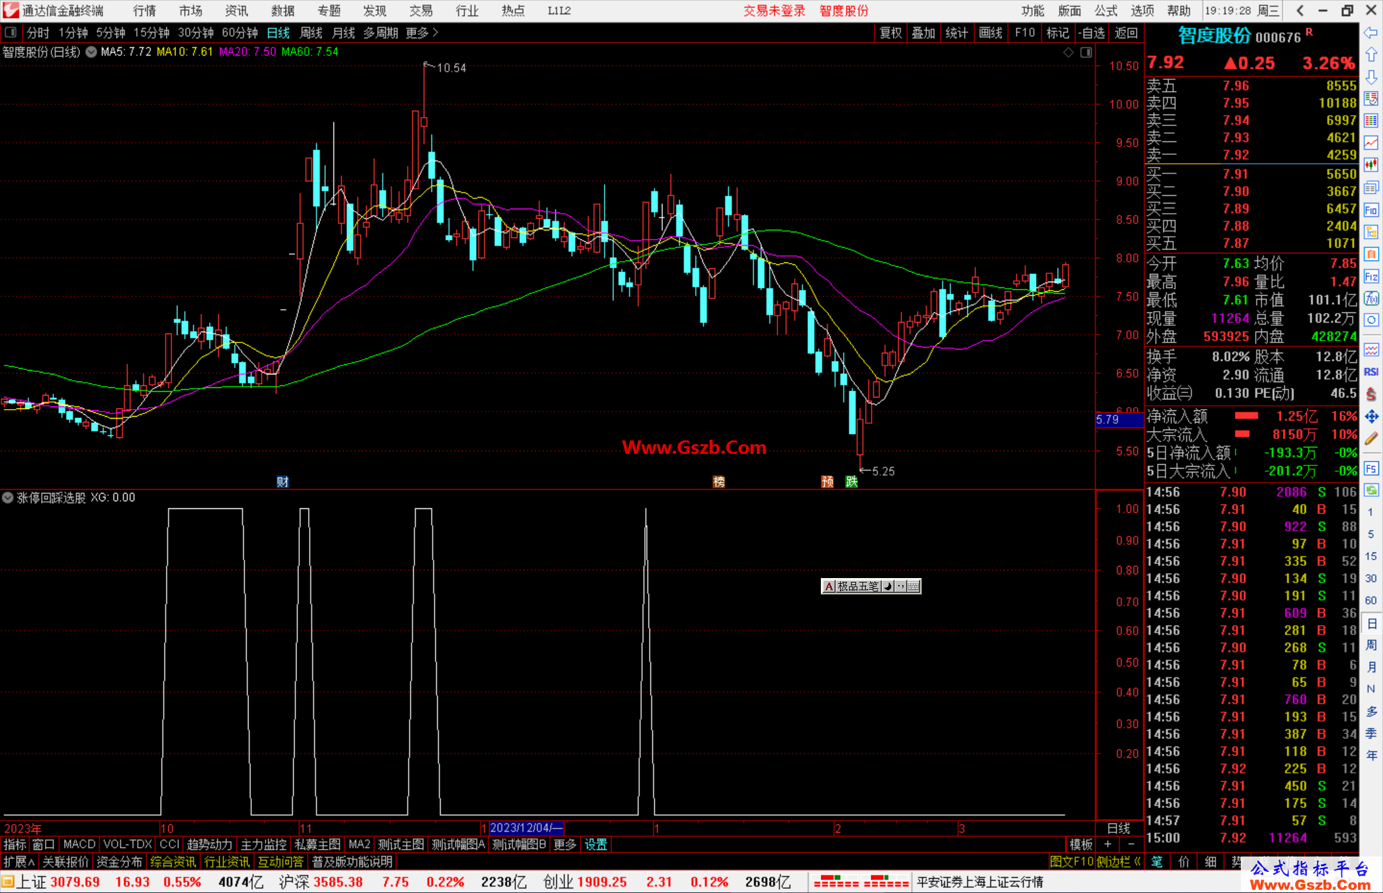This screenshot has width=1383, height=893.
Task: Open the 市场 menu
Action: point(191,11)
